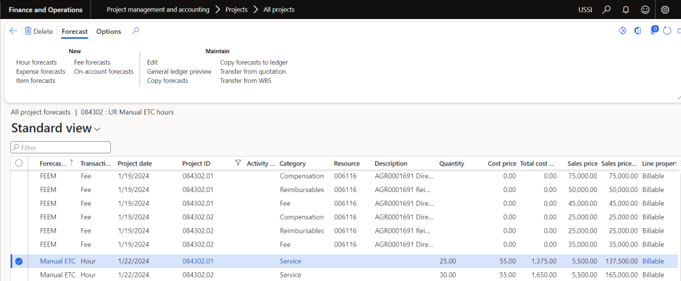Open the notifications bell
This screenshot has width=681, height=281.
click(626, 10)
